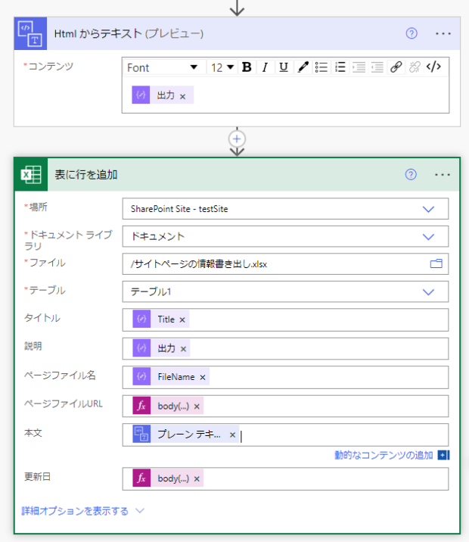The image size is (469, 542).
Task: Open the file picker folder icon
Action: (x=436, y=263)
